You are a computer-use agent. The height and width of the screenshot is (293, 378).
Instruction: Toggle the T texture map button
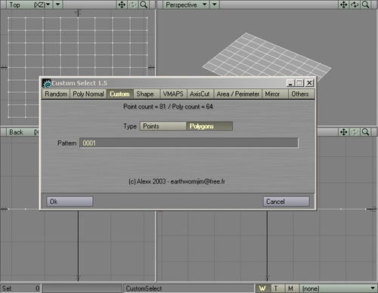point(277,288)
